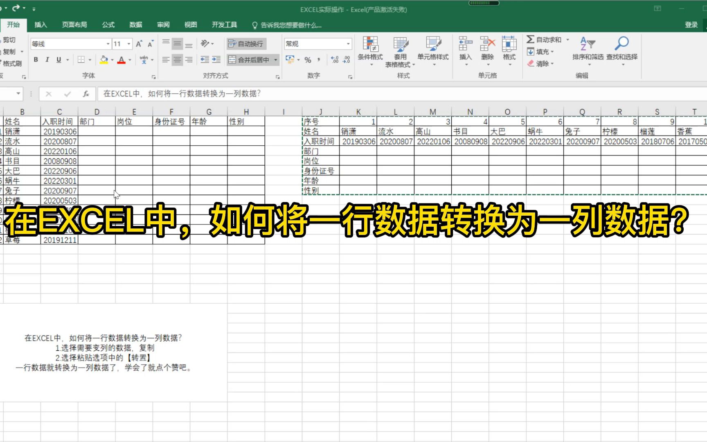707x442 pixels.
Task: Expand AutoSum dropdown arrow
Action: pos(567,40)
